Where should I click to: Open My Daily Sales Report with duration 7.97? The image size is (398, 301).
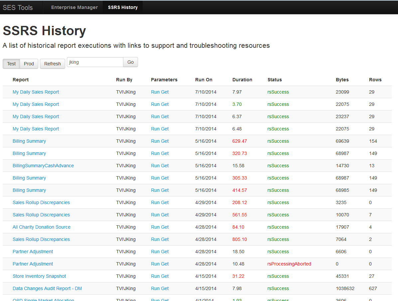click(36, 92)
